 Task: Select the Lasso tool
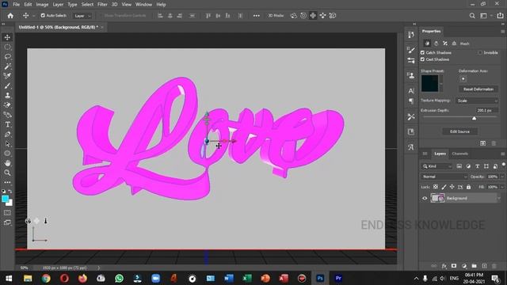[7, 56]
